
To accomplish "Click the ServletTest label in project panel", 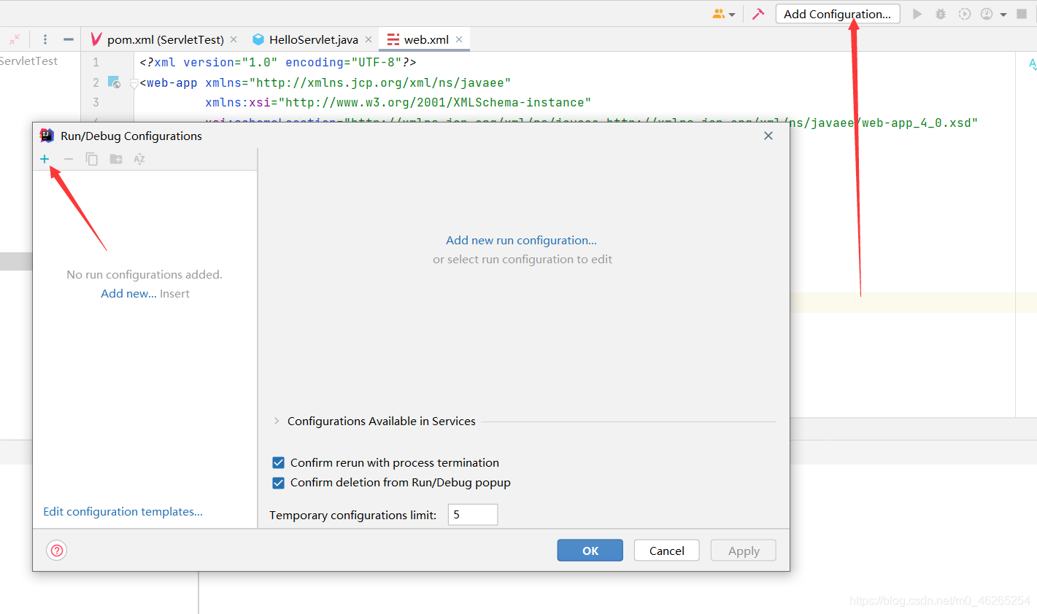I will pos(28,61).
